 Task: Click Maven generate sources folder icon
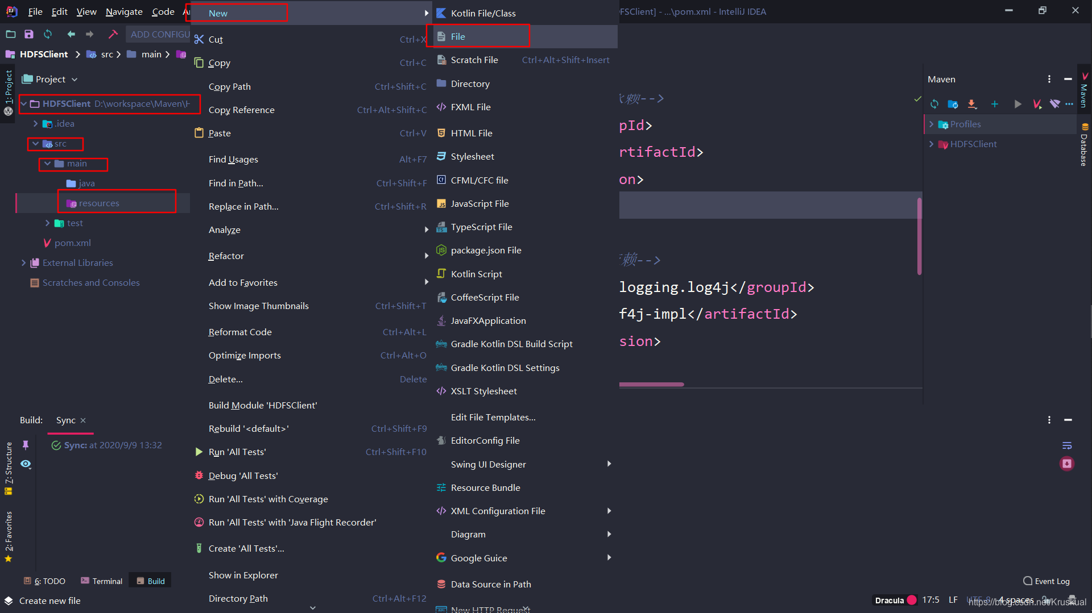click(953, 104)
